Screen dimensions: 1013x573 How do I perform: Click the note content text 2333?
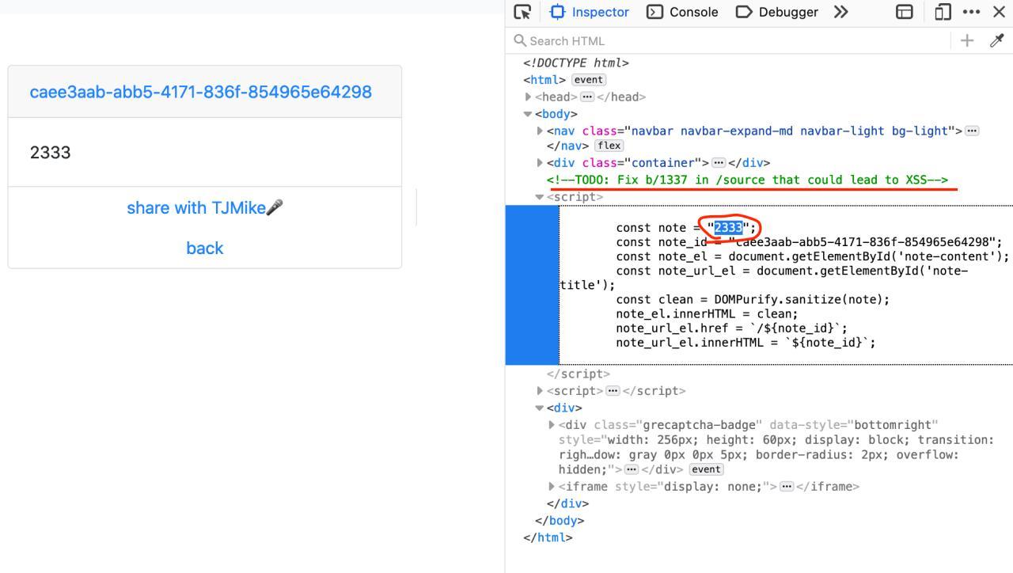tap(51, 152)
